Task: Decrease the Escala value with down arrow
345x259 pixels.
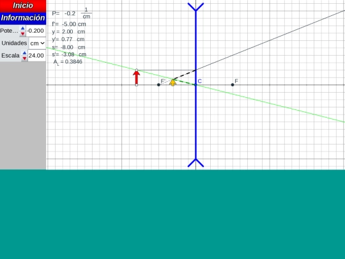Action: (24, 58)
